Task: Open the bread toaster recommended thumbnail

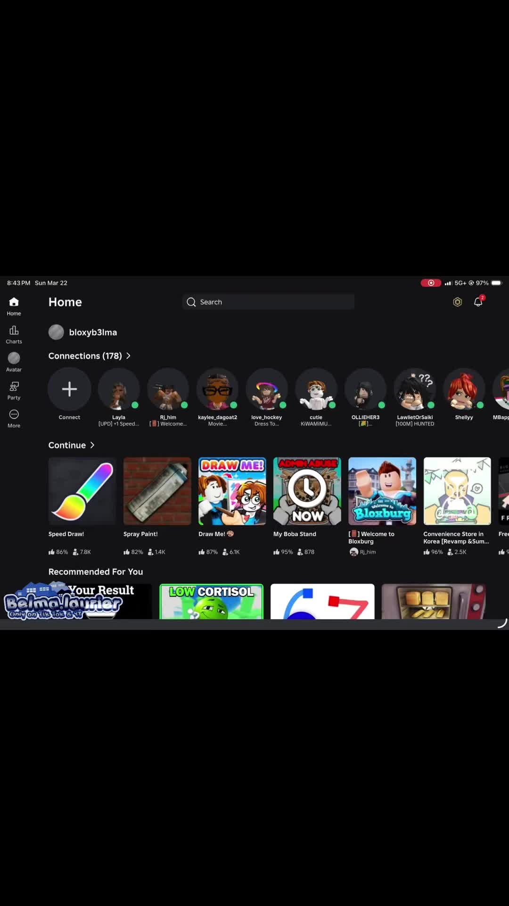Action: 434,601
